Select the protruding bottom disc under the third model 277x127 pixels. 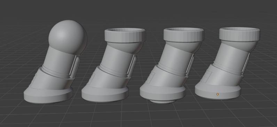(x=163, y=102)
